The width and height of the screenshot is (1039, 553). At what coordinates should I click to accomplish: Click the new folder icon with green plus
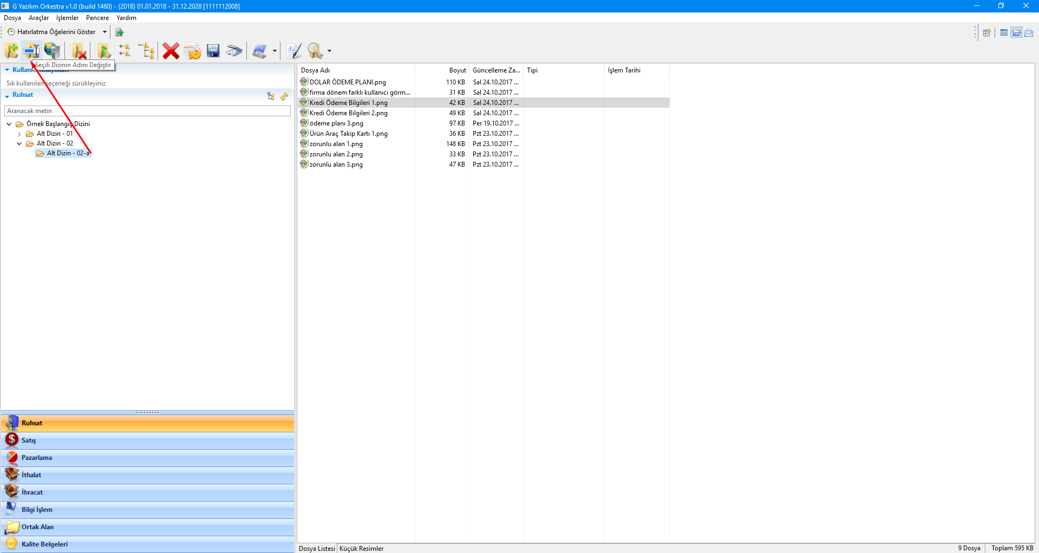point(11,51)
